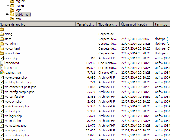Select the public_html folder in tree
This screenshot has width=170, height=140.
pyautogui.click(x=23, y=14)
